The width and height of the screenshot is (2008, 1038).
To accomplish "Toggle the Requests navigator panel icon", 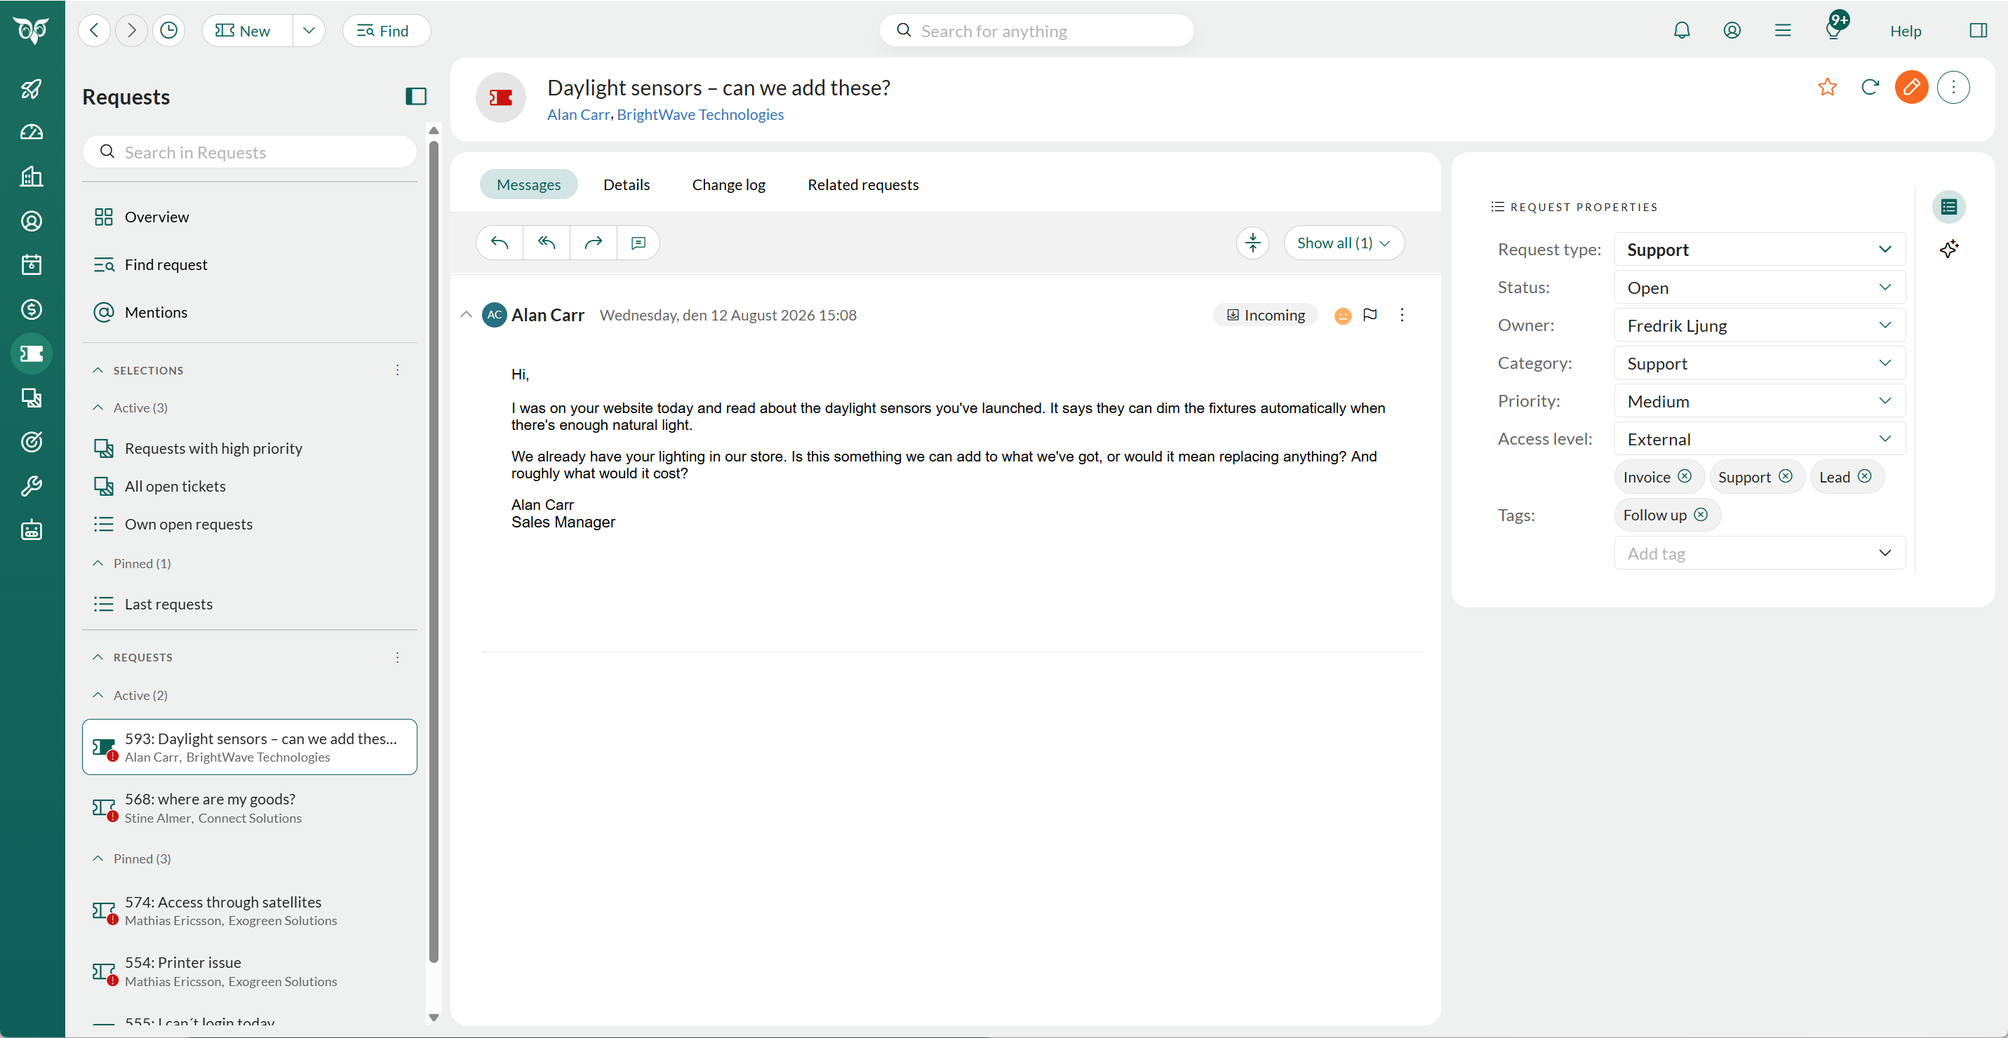I will click(x=416, y=97).
